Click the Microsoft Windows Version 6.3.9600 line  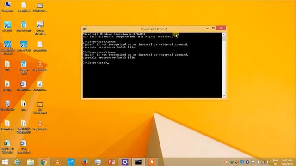(x=114, y=34)
